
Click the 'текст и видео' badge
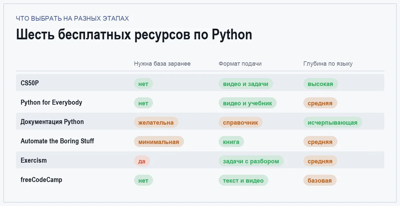click(x=243, y=181)
